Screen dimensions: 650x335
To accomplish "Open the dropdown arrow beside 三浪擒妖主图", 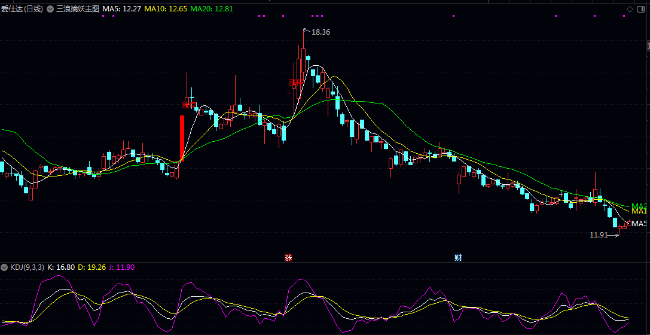I will (50, 9).
